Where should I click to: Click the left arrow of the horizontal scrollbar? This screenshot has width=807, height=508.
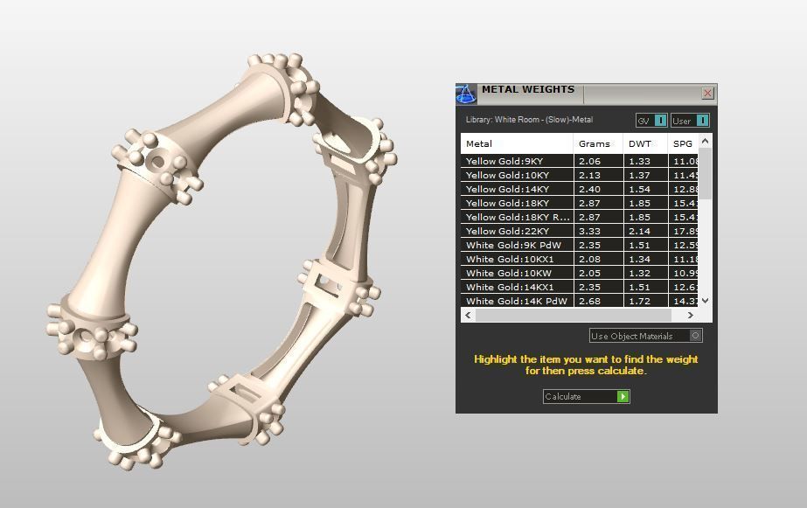468,315
